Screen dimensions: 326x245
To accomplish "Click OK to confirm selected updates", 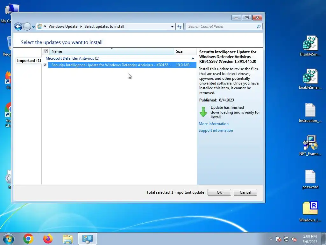I will point(219,192).
